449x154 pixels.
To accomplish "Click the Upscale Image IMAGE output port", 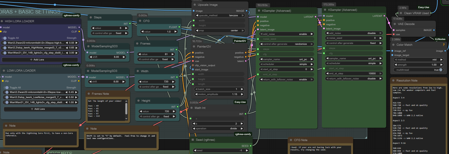I will 246,11.
